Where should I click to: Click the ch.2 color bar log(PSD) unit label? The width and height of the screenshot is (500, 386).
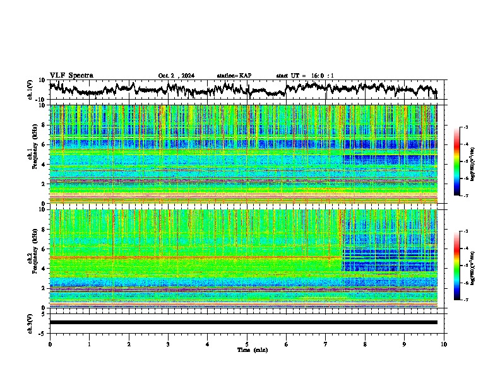(473, 267)
